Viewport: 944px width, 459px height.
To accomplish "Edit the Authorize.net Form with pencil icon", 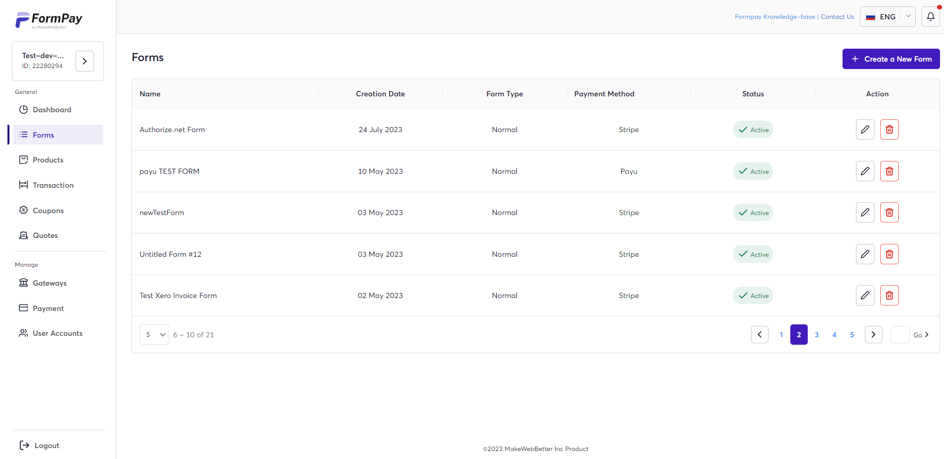I will click(x=865, y=130).
